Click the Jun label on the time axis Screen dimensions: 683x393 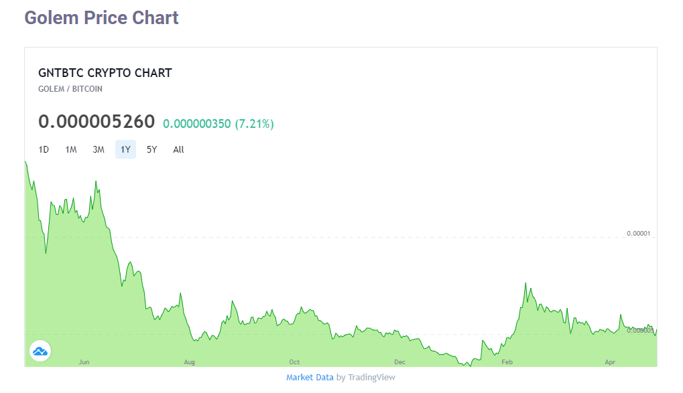pos(84,362)
